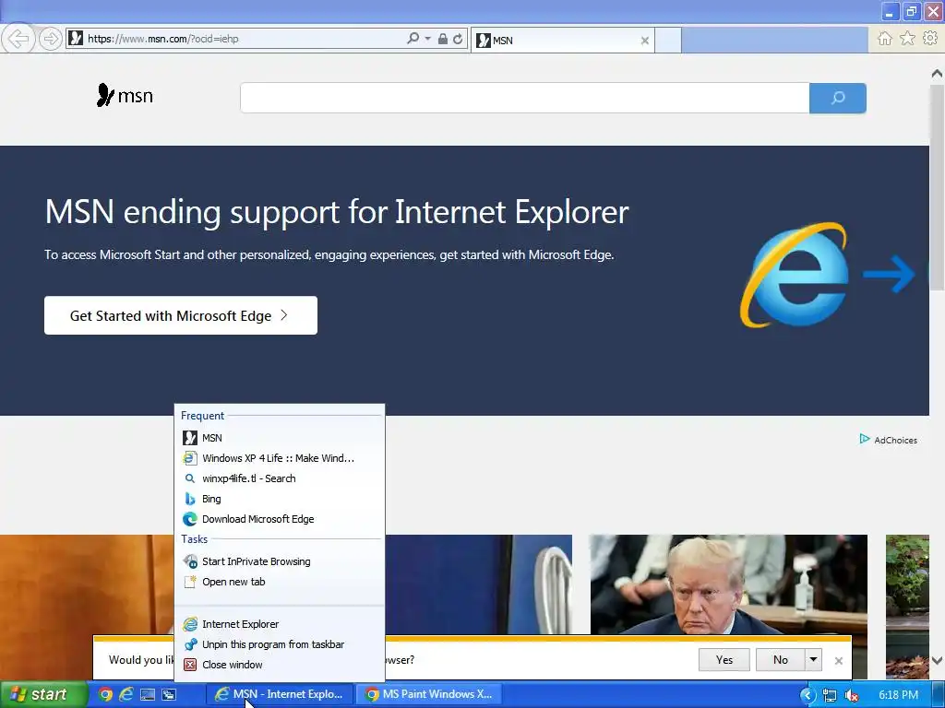945x708 pixels.
Task: Select Unpin this program from taskbar
Action: [x=280, y=644]
